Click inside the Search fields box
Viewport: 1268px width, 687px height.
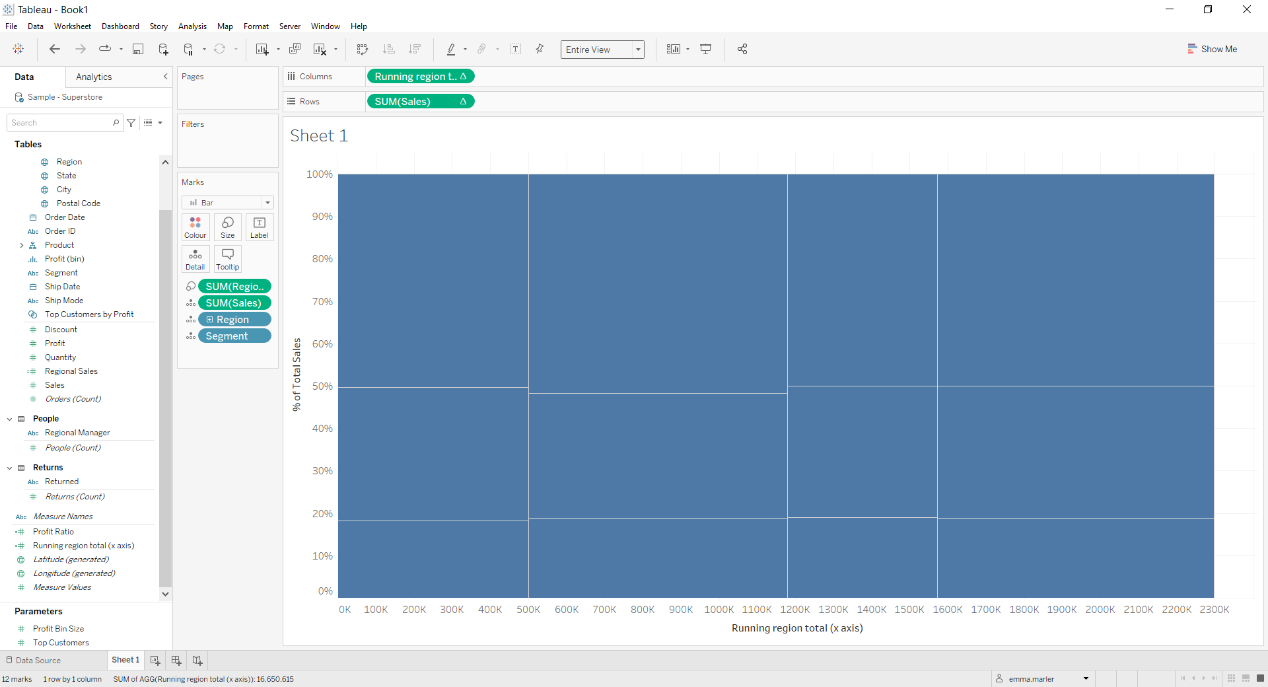59,122
